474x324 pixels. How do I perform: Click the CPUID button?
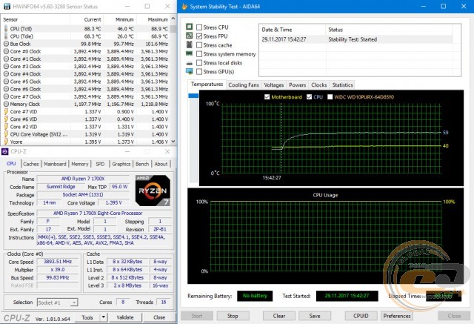[361, 316]
